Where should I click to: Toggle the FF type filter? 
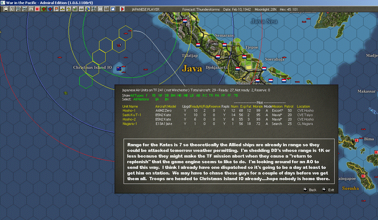(229, 95)
